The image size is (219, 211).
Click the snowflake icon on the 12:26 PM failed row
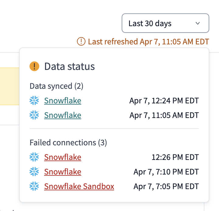click(34, 157)
